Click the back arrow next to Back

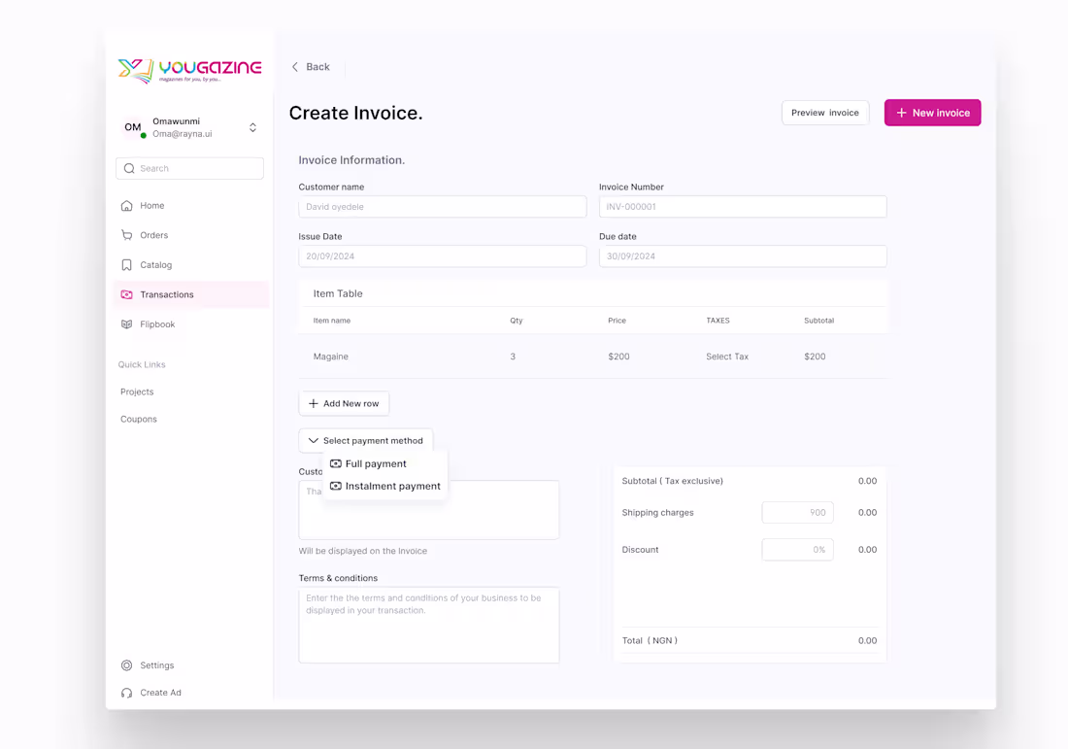[295, 67]
